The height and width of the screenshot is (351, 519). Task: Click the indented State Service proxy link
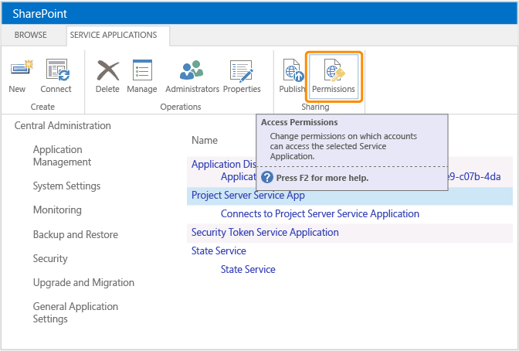pos(248,270)
